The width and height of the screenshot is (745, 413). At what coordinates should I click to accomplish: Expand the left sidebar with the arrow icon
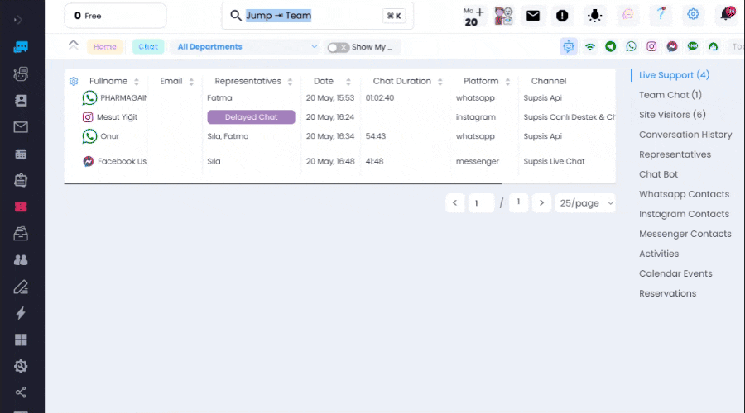(x=18, y=20)
